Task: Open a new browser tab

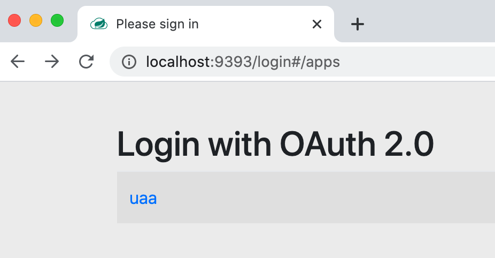Action: (357, 24)
